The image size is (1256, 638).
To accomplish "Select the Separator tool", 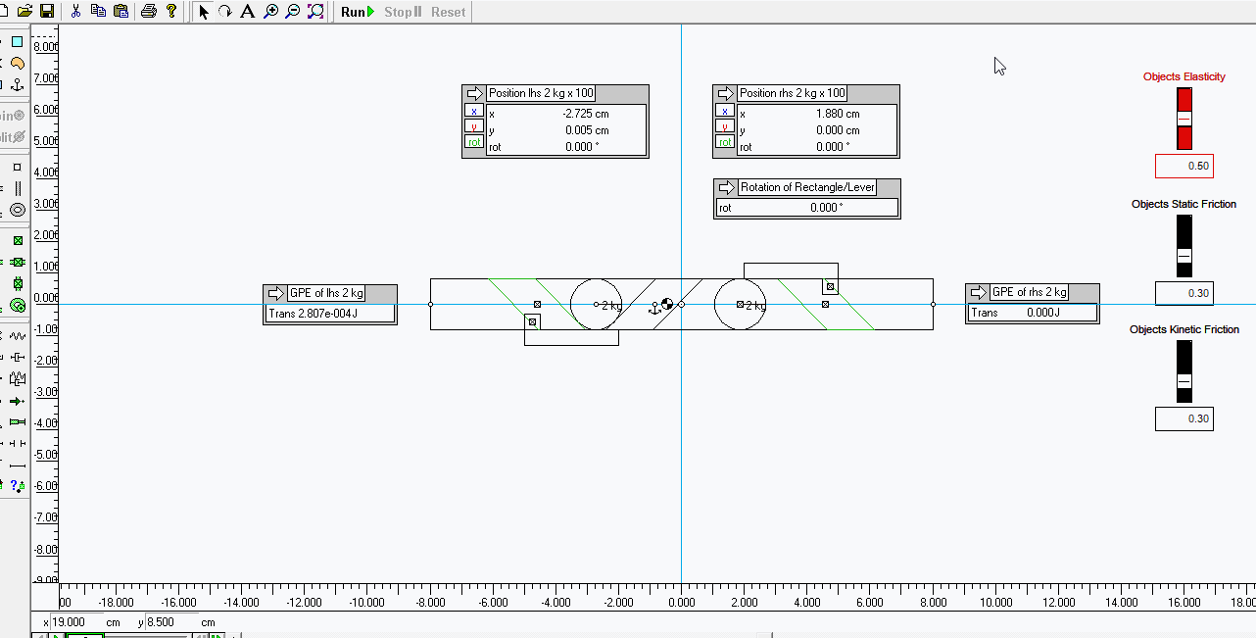I will tap(18, 443).
